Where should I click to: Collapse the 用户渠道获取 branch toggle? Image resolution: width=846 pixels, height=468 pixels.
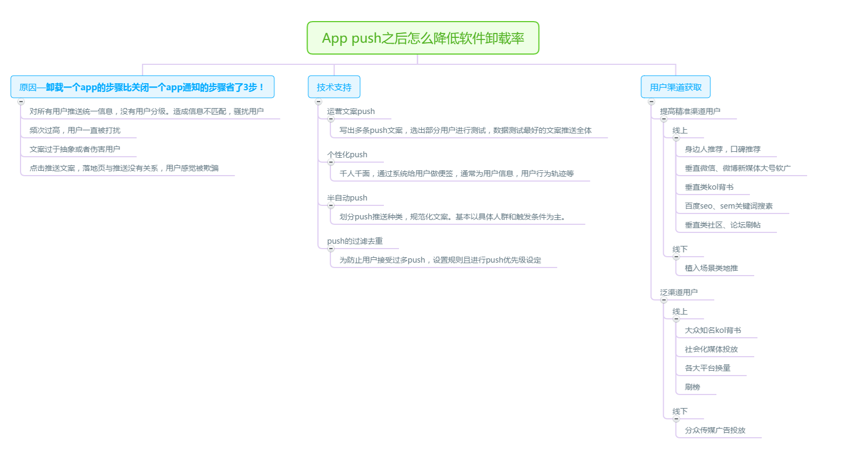click(x=651, y=102)
